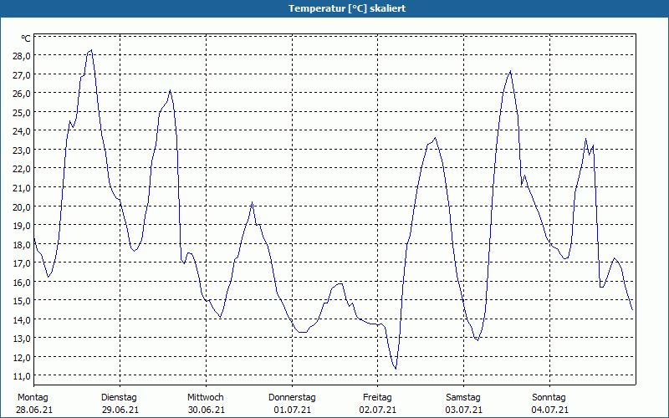The width and height of the screenshot is (669, 418).
Task: Click the chart title 'Temperatur [°C] skaliert'
Action: [x=334, y=8]
